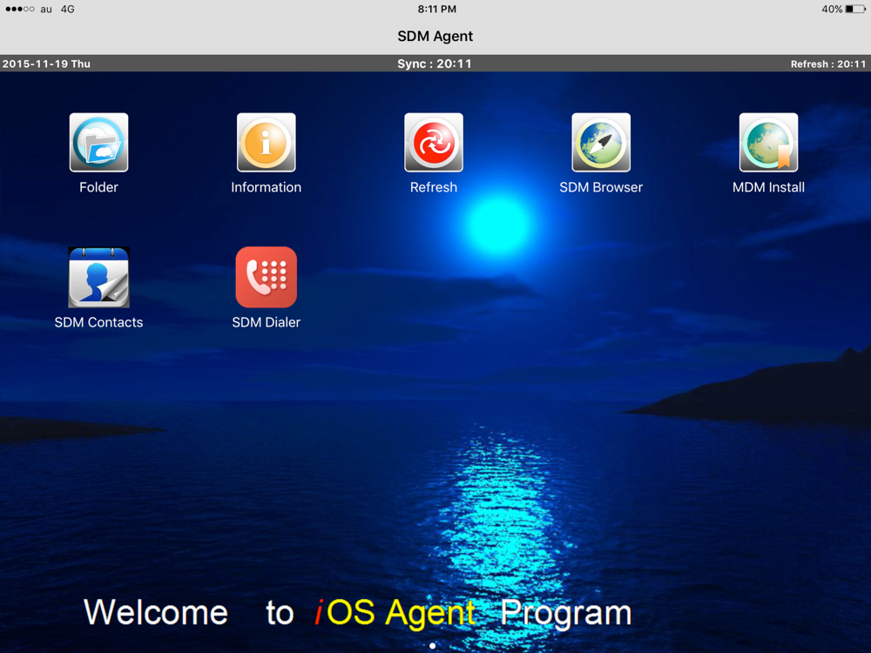Viewport: 871px width, 653px height.
Task: Click the date "2015-11-19 Thu"
Action: (x=46, y=64)
